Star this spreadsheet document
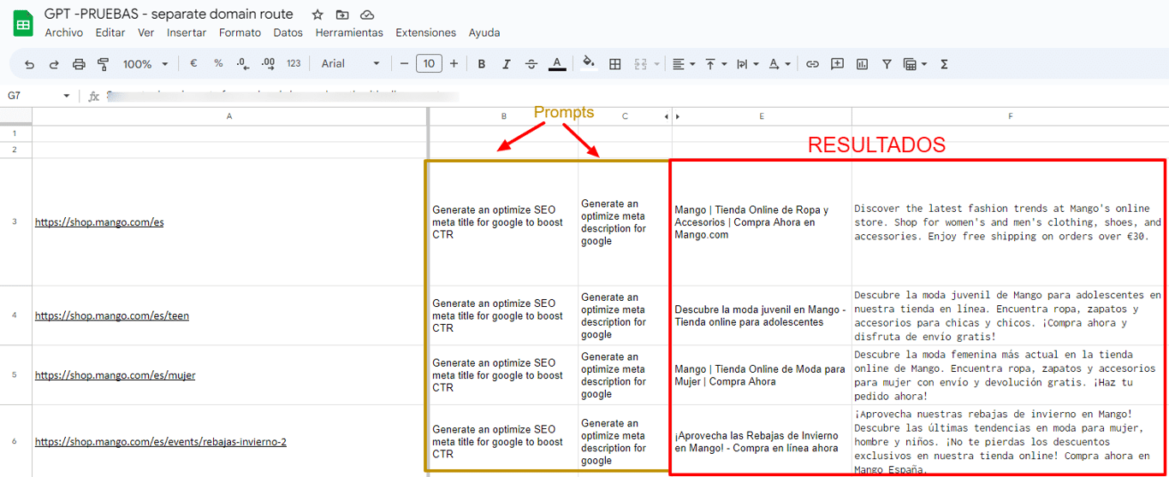The width and height of the screenshot is (1169, 477). pyautogui.click(x=317, y=15)
